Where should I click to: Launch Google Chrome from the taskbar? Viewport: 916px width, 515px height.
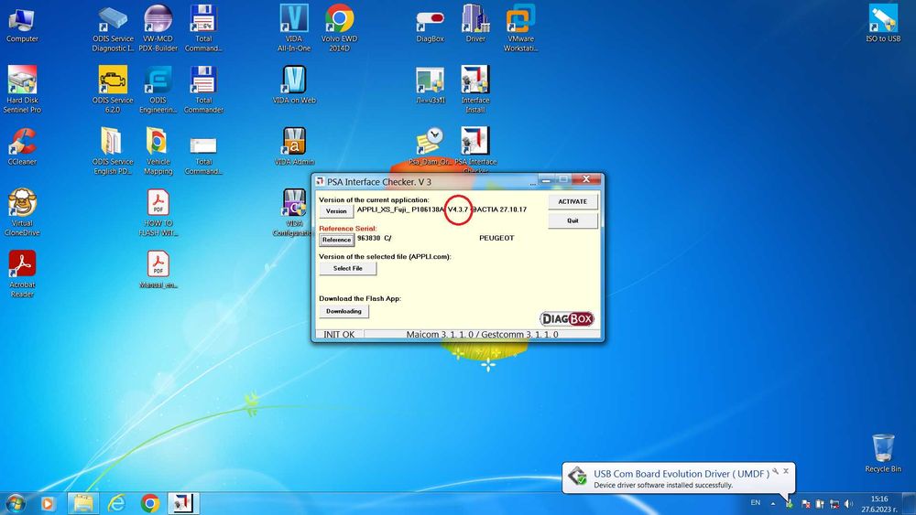click(150, 503)
